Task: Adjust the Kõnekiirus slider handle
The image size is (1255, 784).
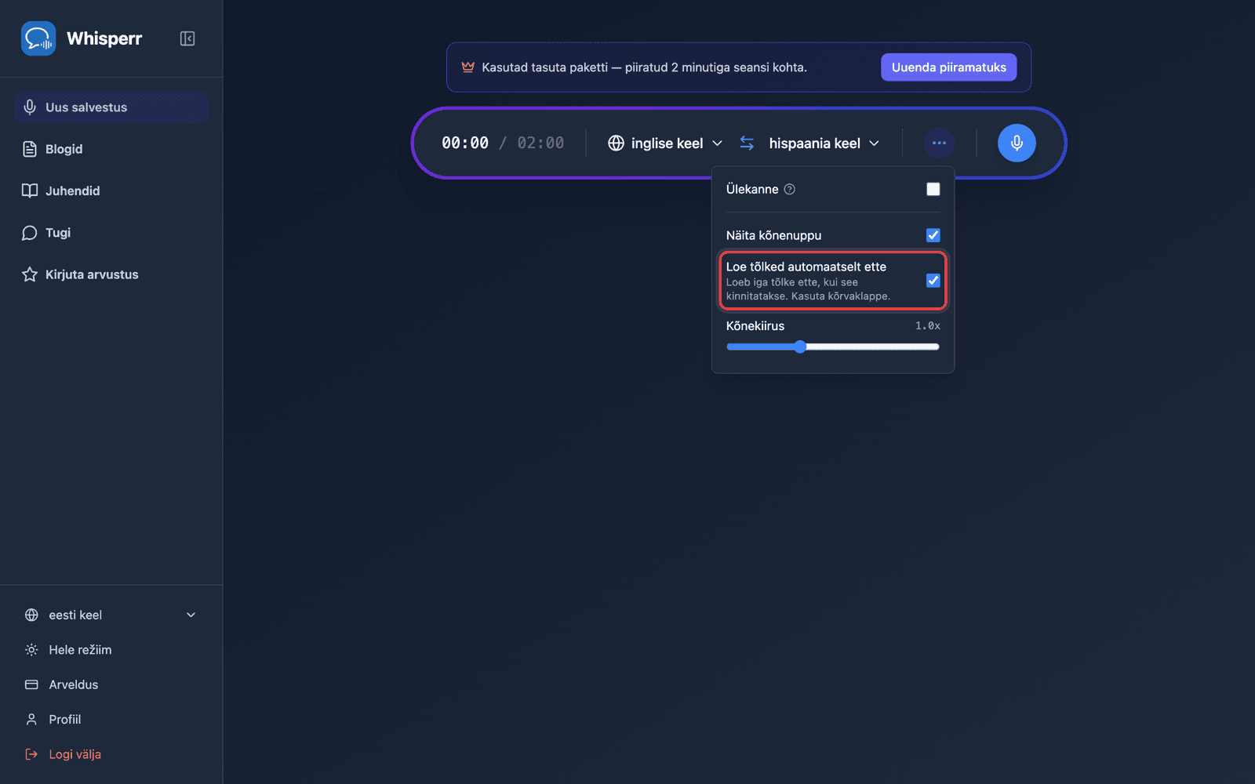Action: (x=800, y=347)
